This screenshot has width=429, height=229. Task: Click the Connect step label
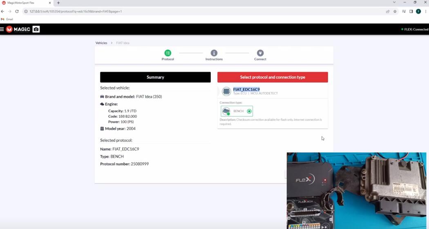(x=260, y=59)
